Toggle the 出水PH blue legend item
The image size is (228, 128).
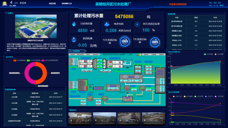coord(209,96)
